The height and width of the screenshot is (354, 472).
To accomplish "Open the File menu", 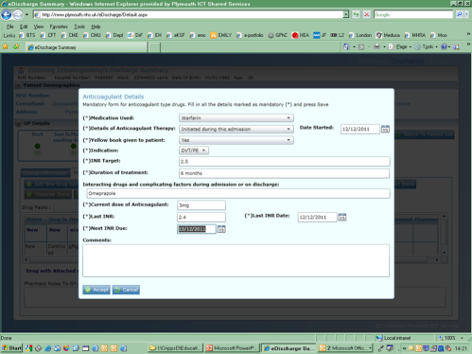I will [10, 27].
